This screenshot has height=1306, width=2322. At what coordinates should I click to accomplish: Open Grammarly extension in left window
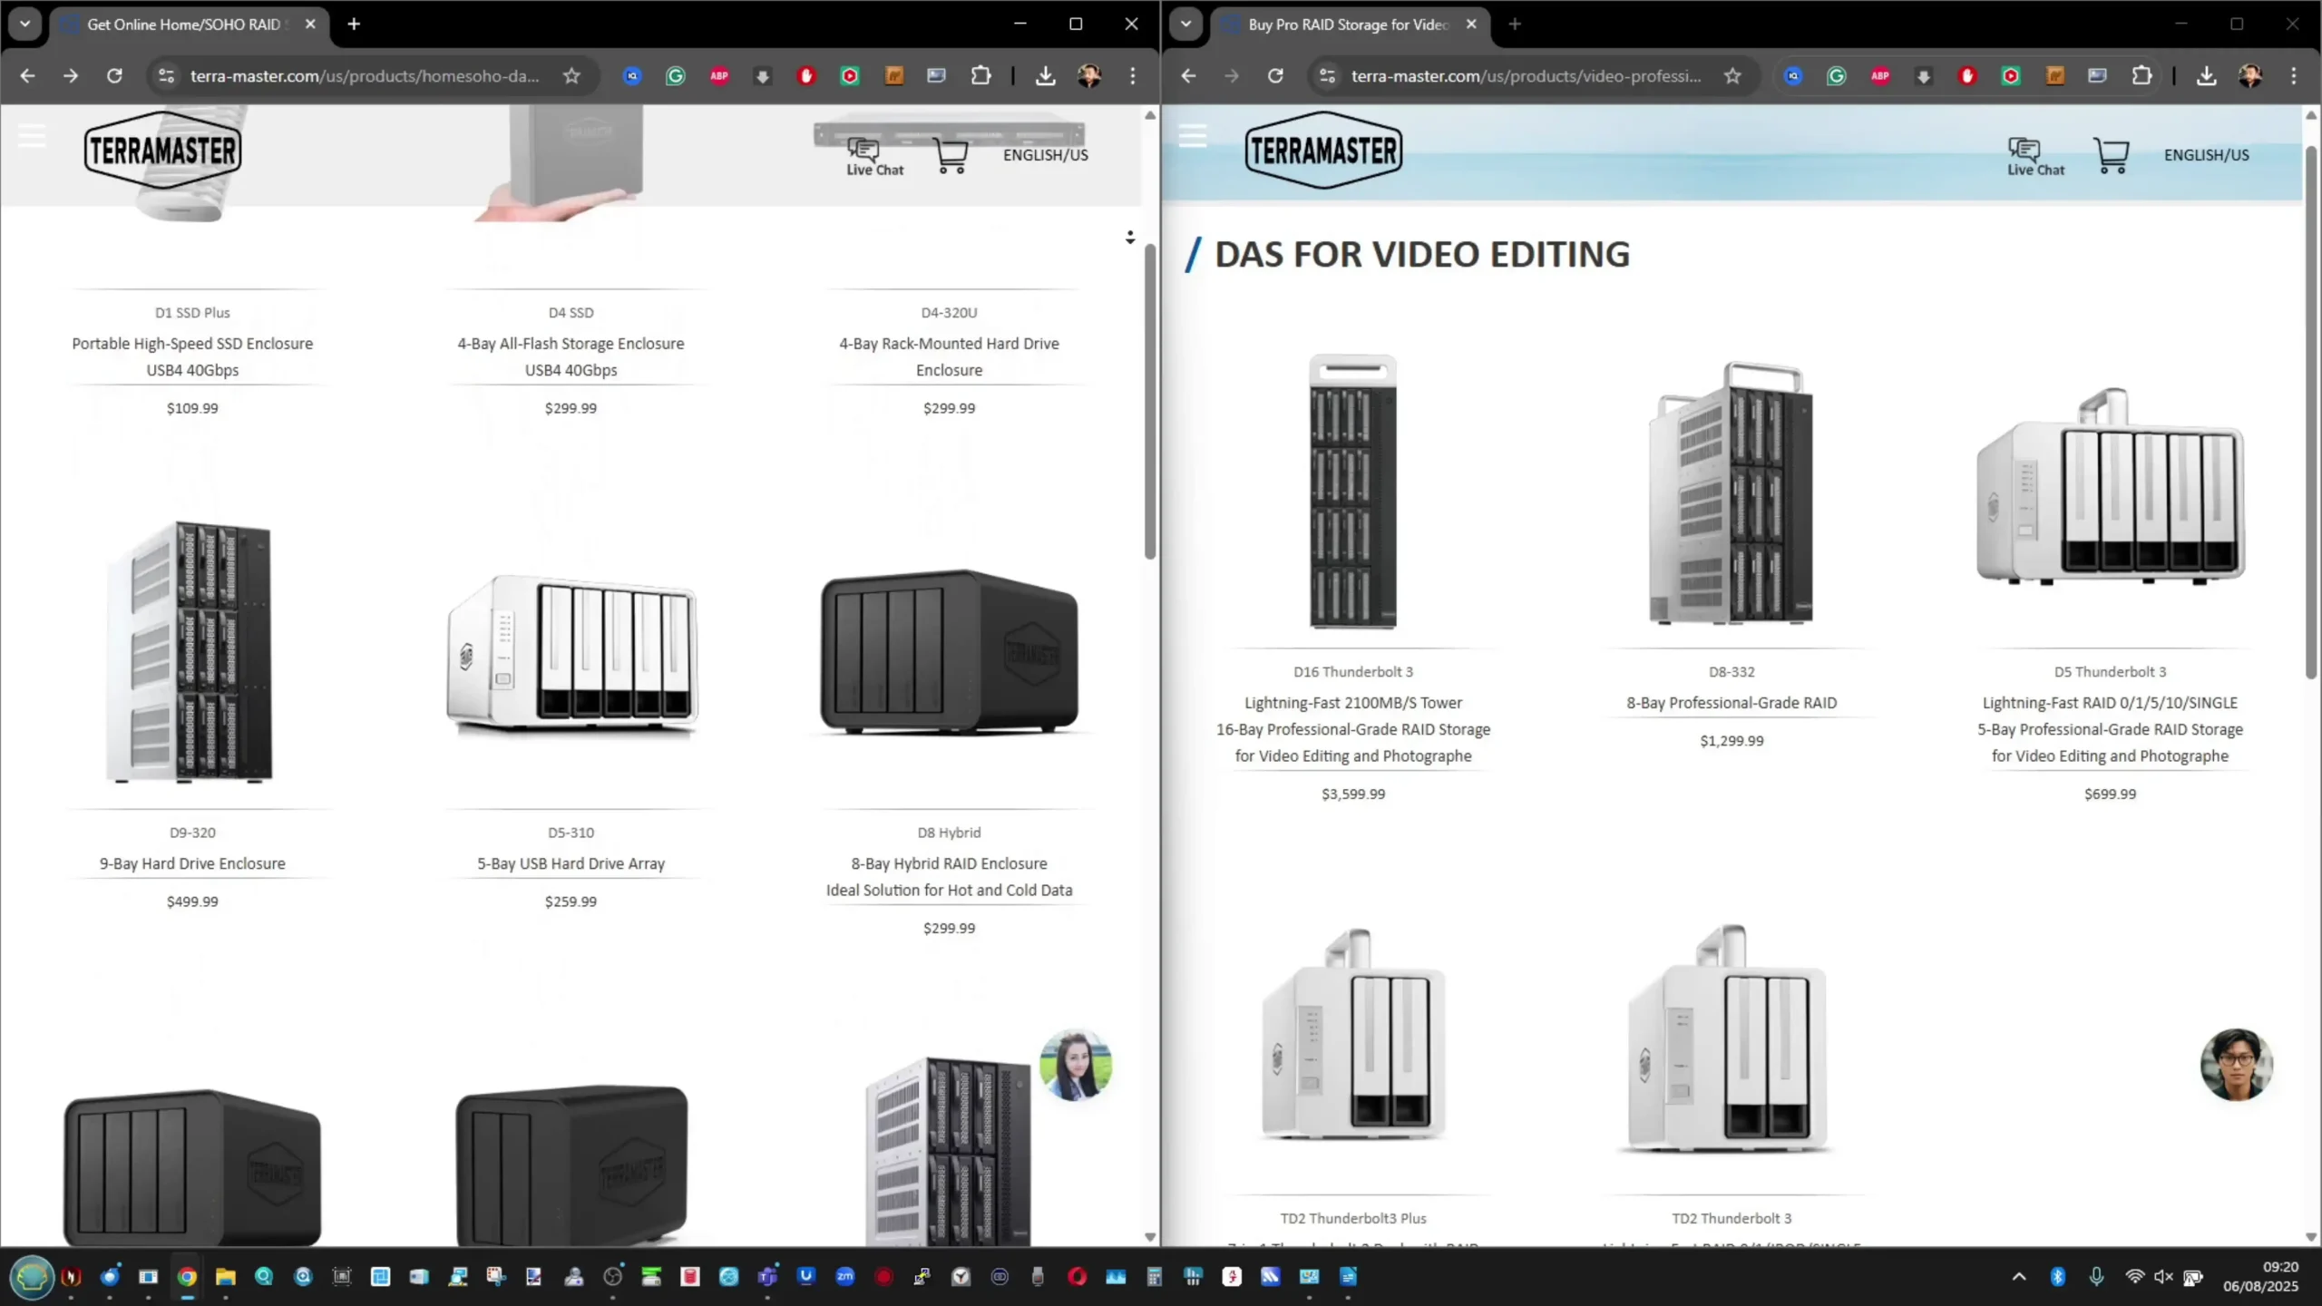coord(676,76)
